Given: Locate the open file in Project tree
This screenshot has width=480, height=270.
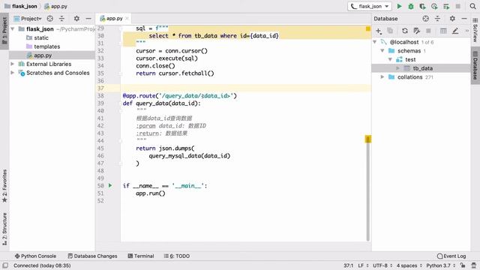Looking at the screenshot, I should [x=50, y=19].
